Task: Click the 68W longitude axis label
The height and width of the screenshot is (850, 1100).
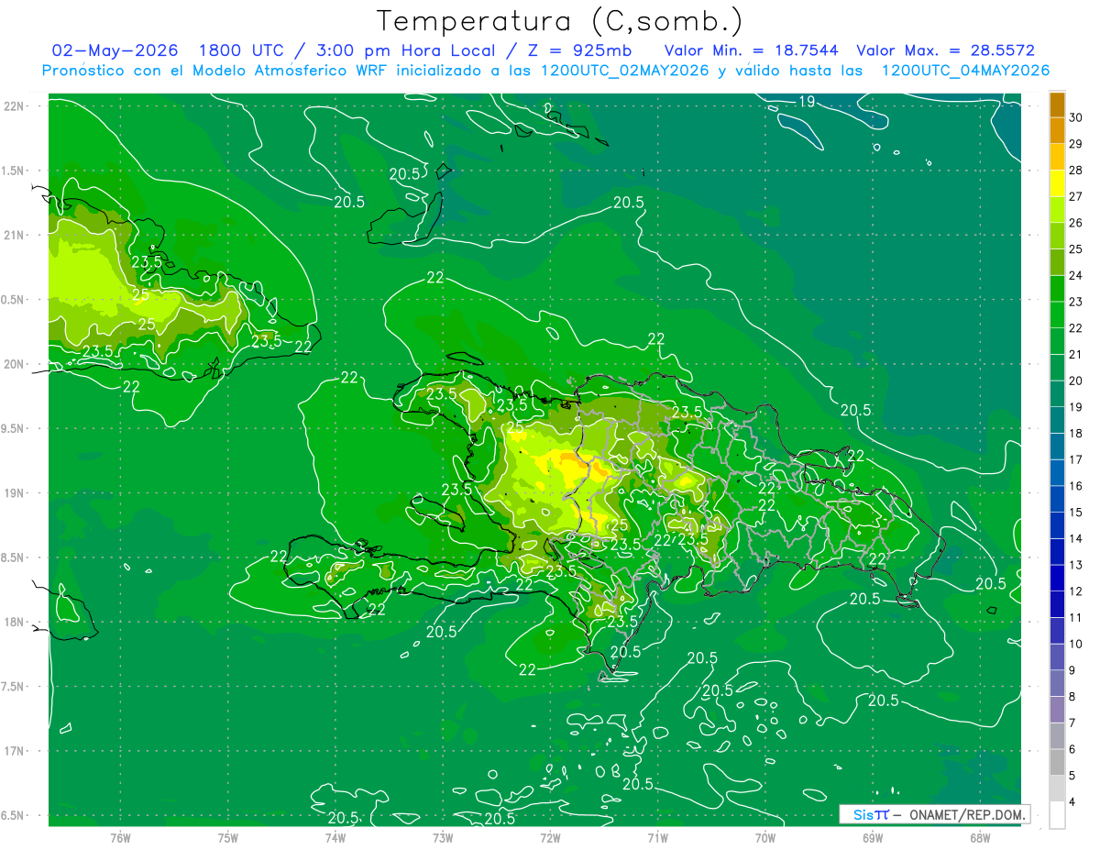Action: [980, 836]
